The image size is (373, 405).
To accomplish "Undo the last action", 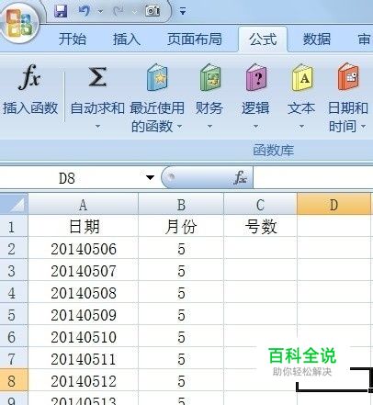I will (x=84, y=11).
